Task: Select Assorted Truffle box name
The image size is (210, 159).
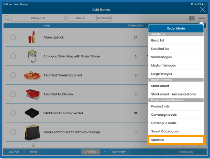Action: point(58,94)
